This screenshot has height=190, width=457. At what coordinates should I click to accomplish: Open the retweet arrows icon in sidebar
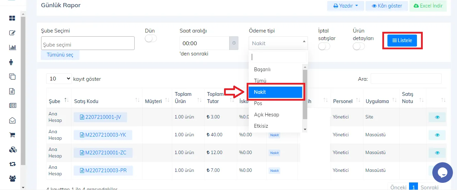(12, 164)
